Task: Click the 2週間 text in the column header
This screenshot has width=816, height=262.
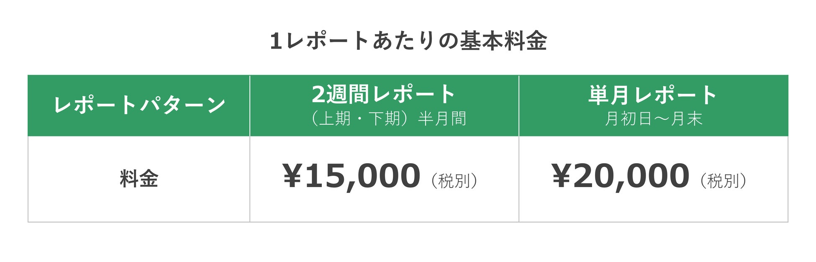Action: point(341,94)
